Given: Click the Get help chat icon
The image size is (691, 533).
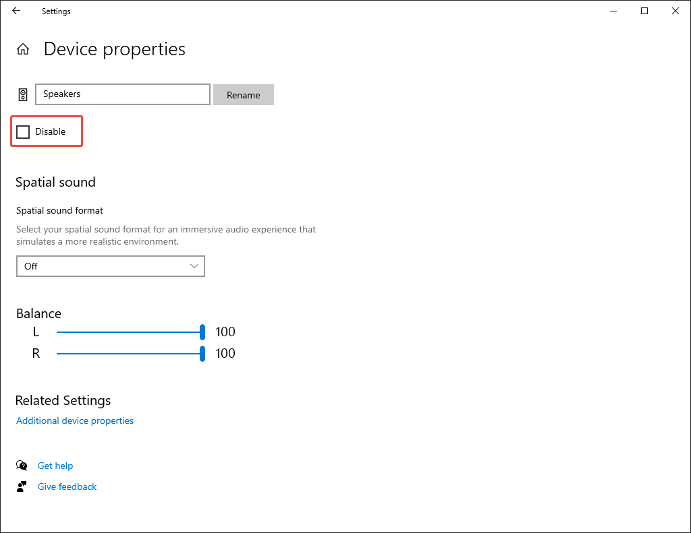Looking at the screenshot, I should tap(21, 465).
